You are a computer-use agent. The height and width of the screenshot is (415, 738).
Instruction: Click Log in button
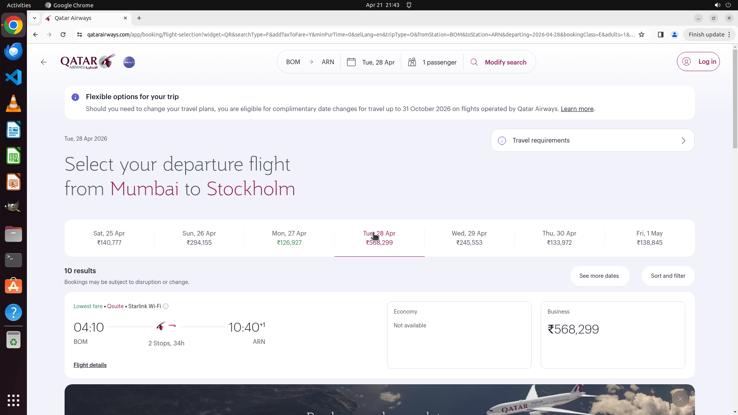click(x=698, y=61)
